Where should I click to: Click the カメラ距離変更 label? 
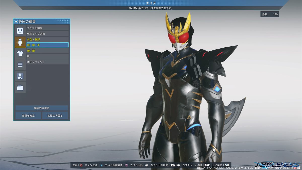pyautogui.click(x=114, y=165)
